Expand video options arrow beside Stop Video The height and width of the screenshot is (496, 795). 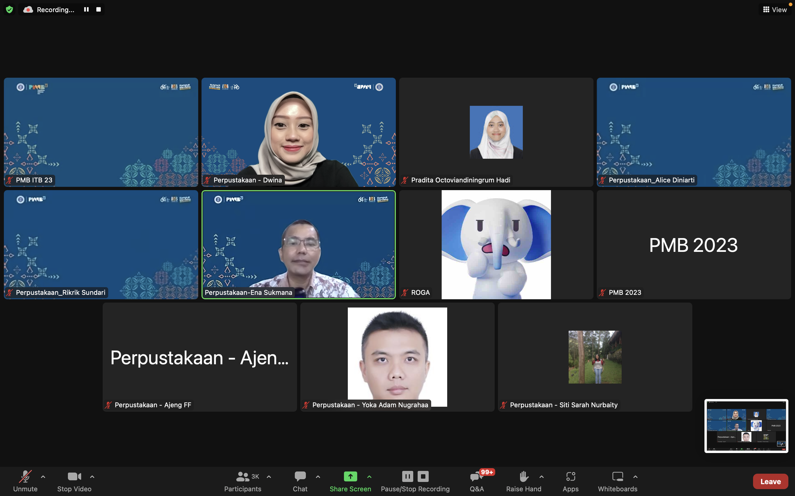92,476
